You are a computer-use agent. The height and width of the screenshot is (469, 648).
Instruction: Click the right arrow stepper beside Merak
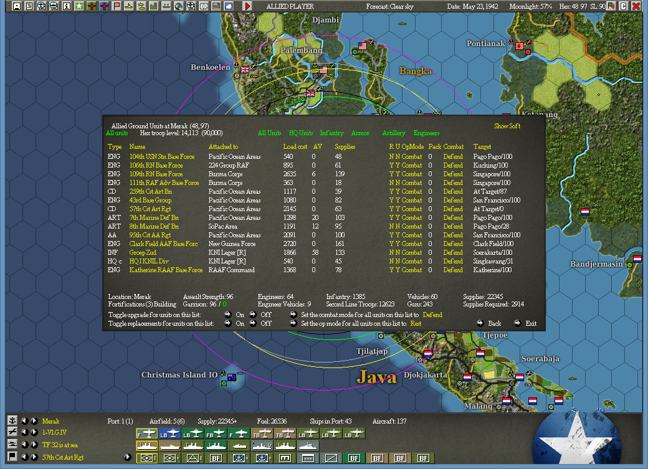pos(33,420)
